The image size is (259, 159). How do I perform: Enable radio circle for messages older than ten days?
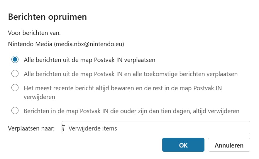(x=15, y=111)
